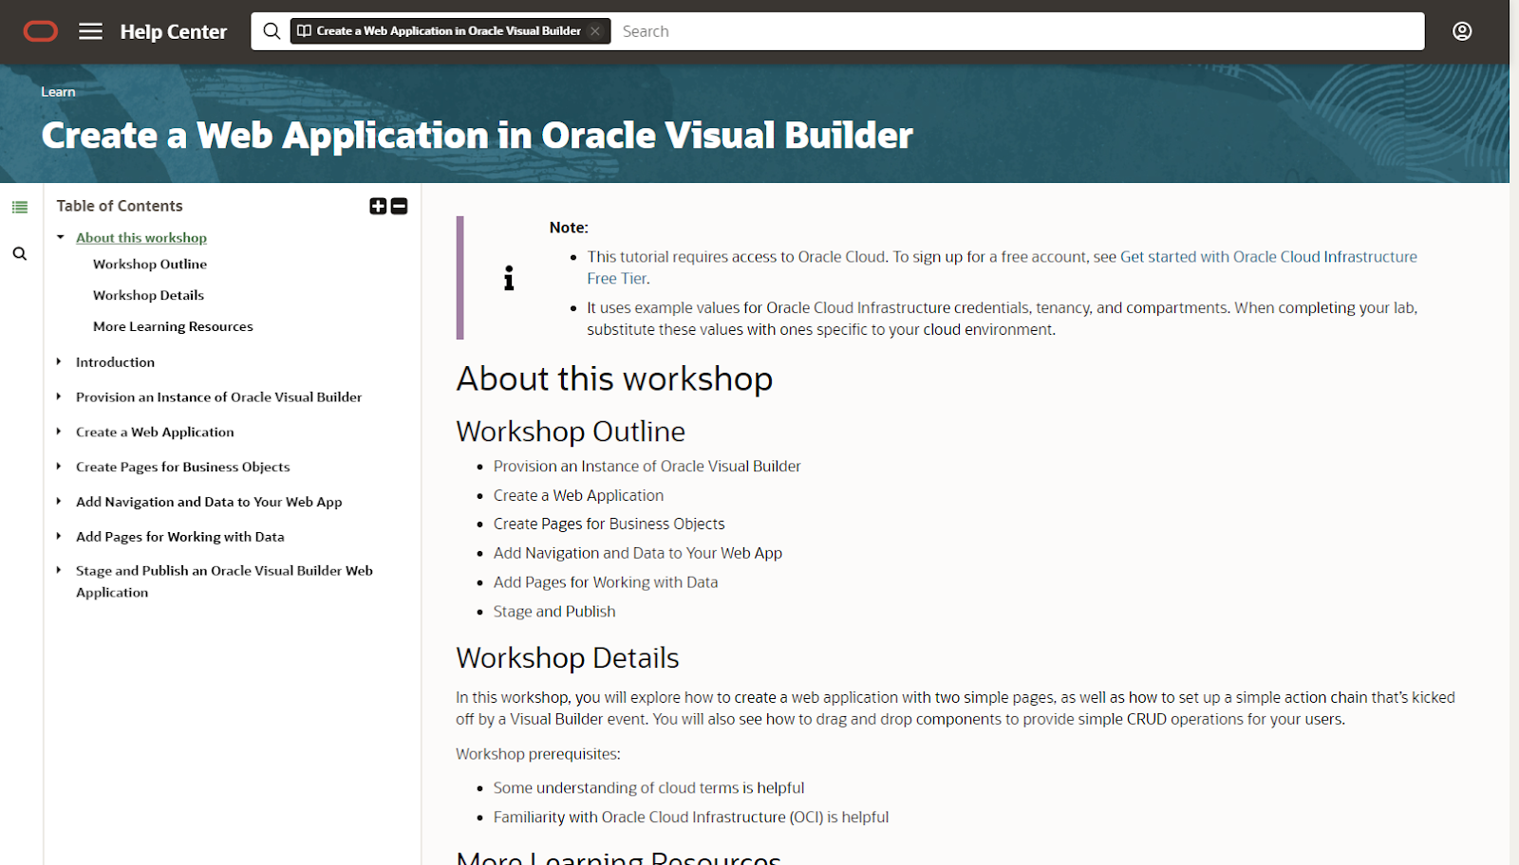The height and width of the screenshot is (865, 1519).
Task: Click the About this workshop main heading
Action: [x=614, y=378]
